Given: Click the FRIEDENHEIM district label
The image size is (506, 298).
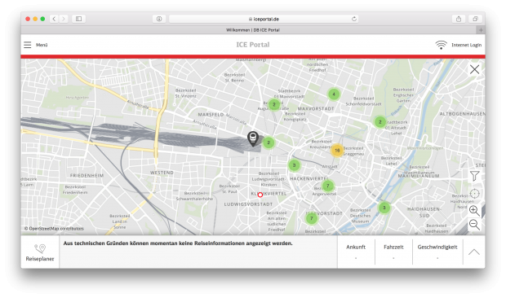Looking at the screenshot, I should [87, 176].
